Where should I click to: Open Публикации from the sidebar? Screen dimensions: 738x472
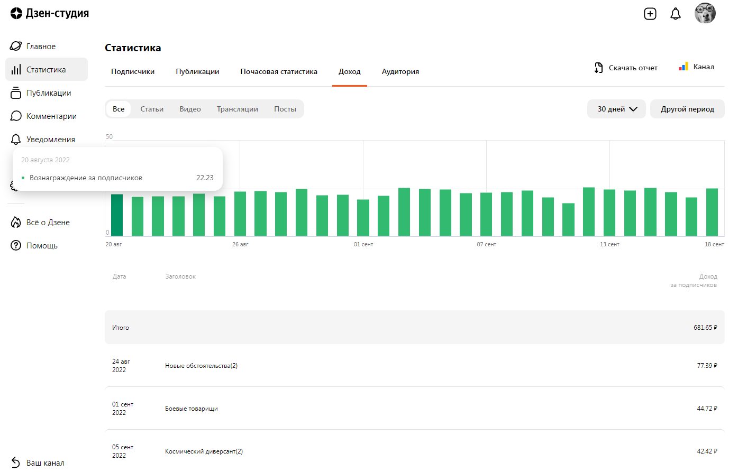pyautogui.click(x=48, y=93)
